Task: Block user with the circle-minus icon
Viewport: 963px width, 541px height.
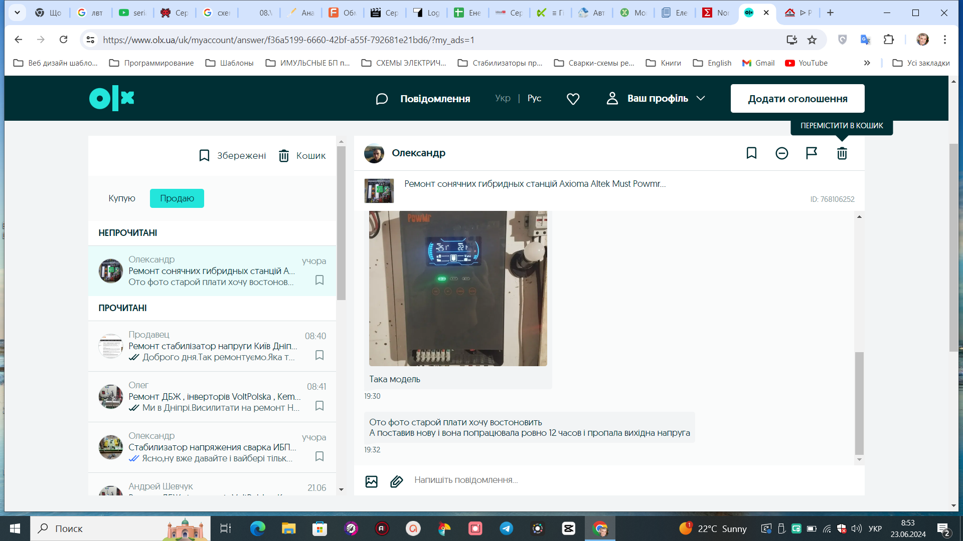Action: click(781, 153)
